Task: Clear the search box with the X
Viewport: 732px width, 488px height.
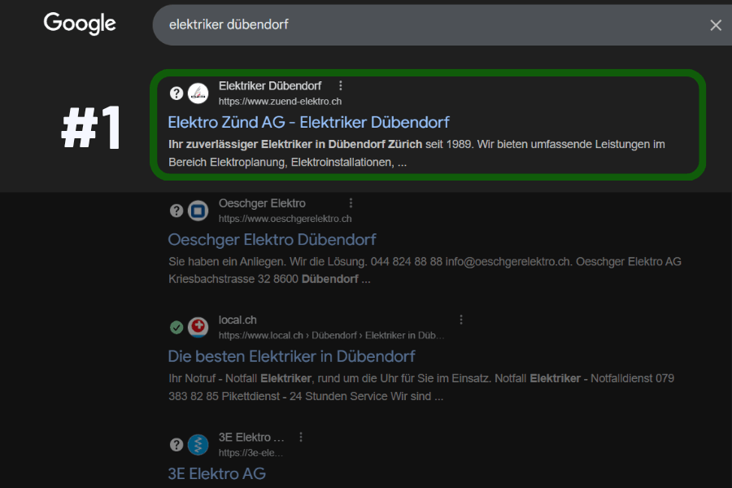Action: coord(716,25)
